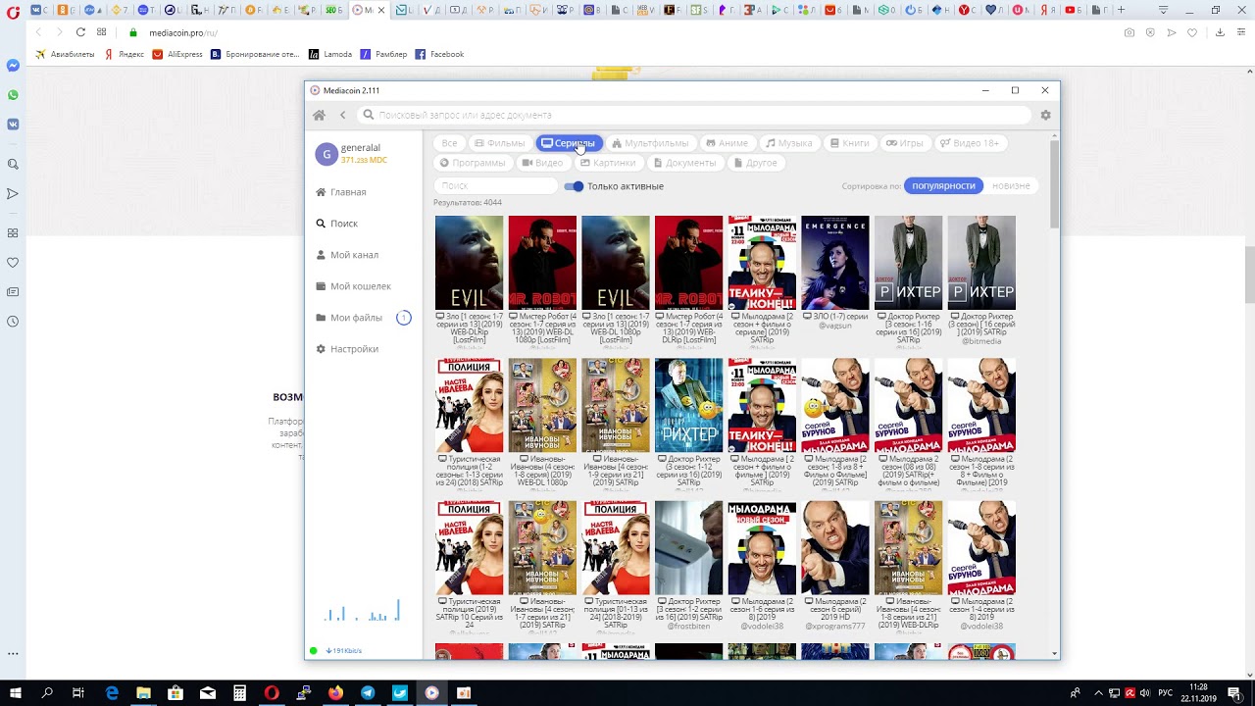Image resolution: width=1255 pixels, height=706 pixels.
Task: Open Telegram from the taskbar
Action: 368,693
